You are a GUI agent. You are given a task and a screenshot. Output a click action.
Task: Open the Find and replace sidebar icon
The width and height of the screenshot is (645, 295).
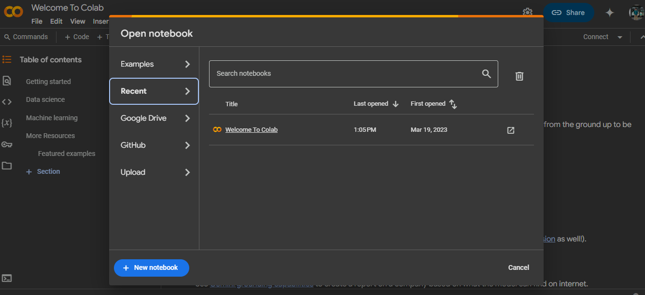(x=7, y=81)
